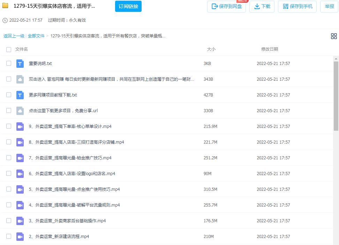Select checkbox for 9、外卖运营 核心菜单设计.mp4
The width and height of the screenshot is (339, 245).
click(x=9, y=126)
